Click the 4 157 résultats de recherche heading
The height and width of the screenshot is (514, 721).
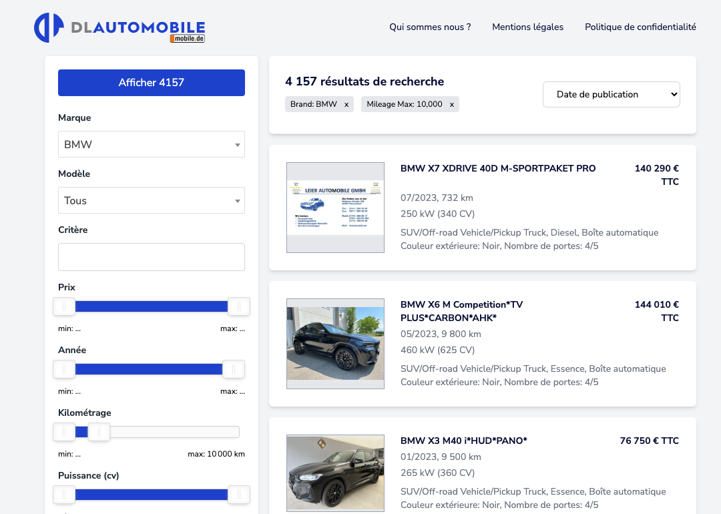click(365, 81)
